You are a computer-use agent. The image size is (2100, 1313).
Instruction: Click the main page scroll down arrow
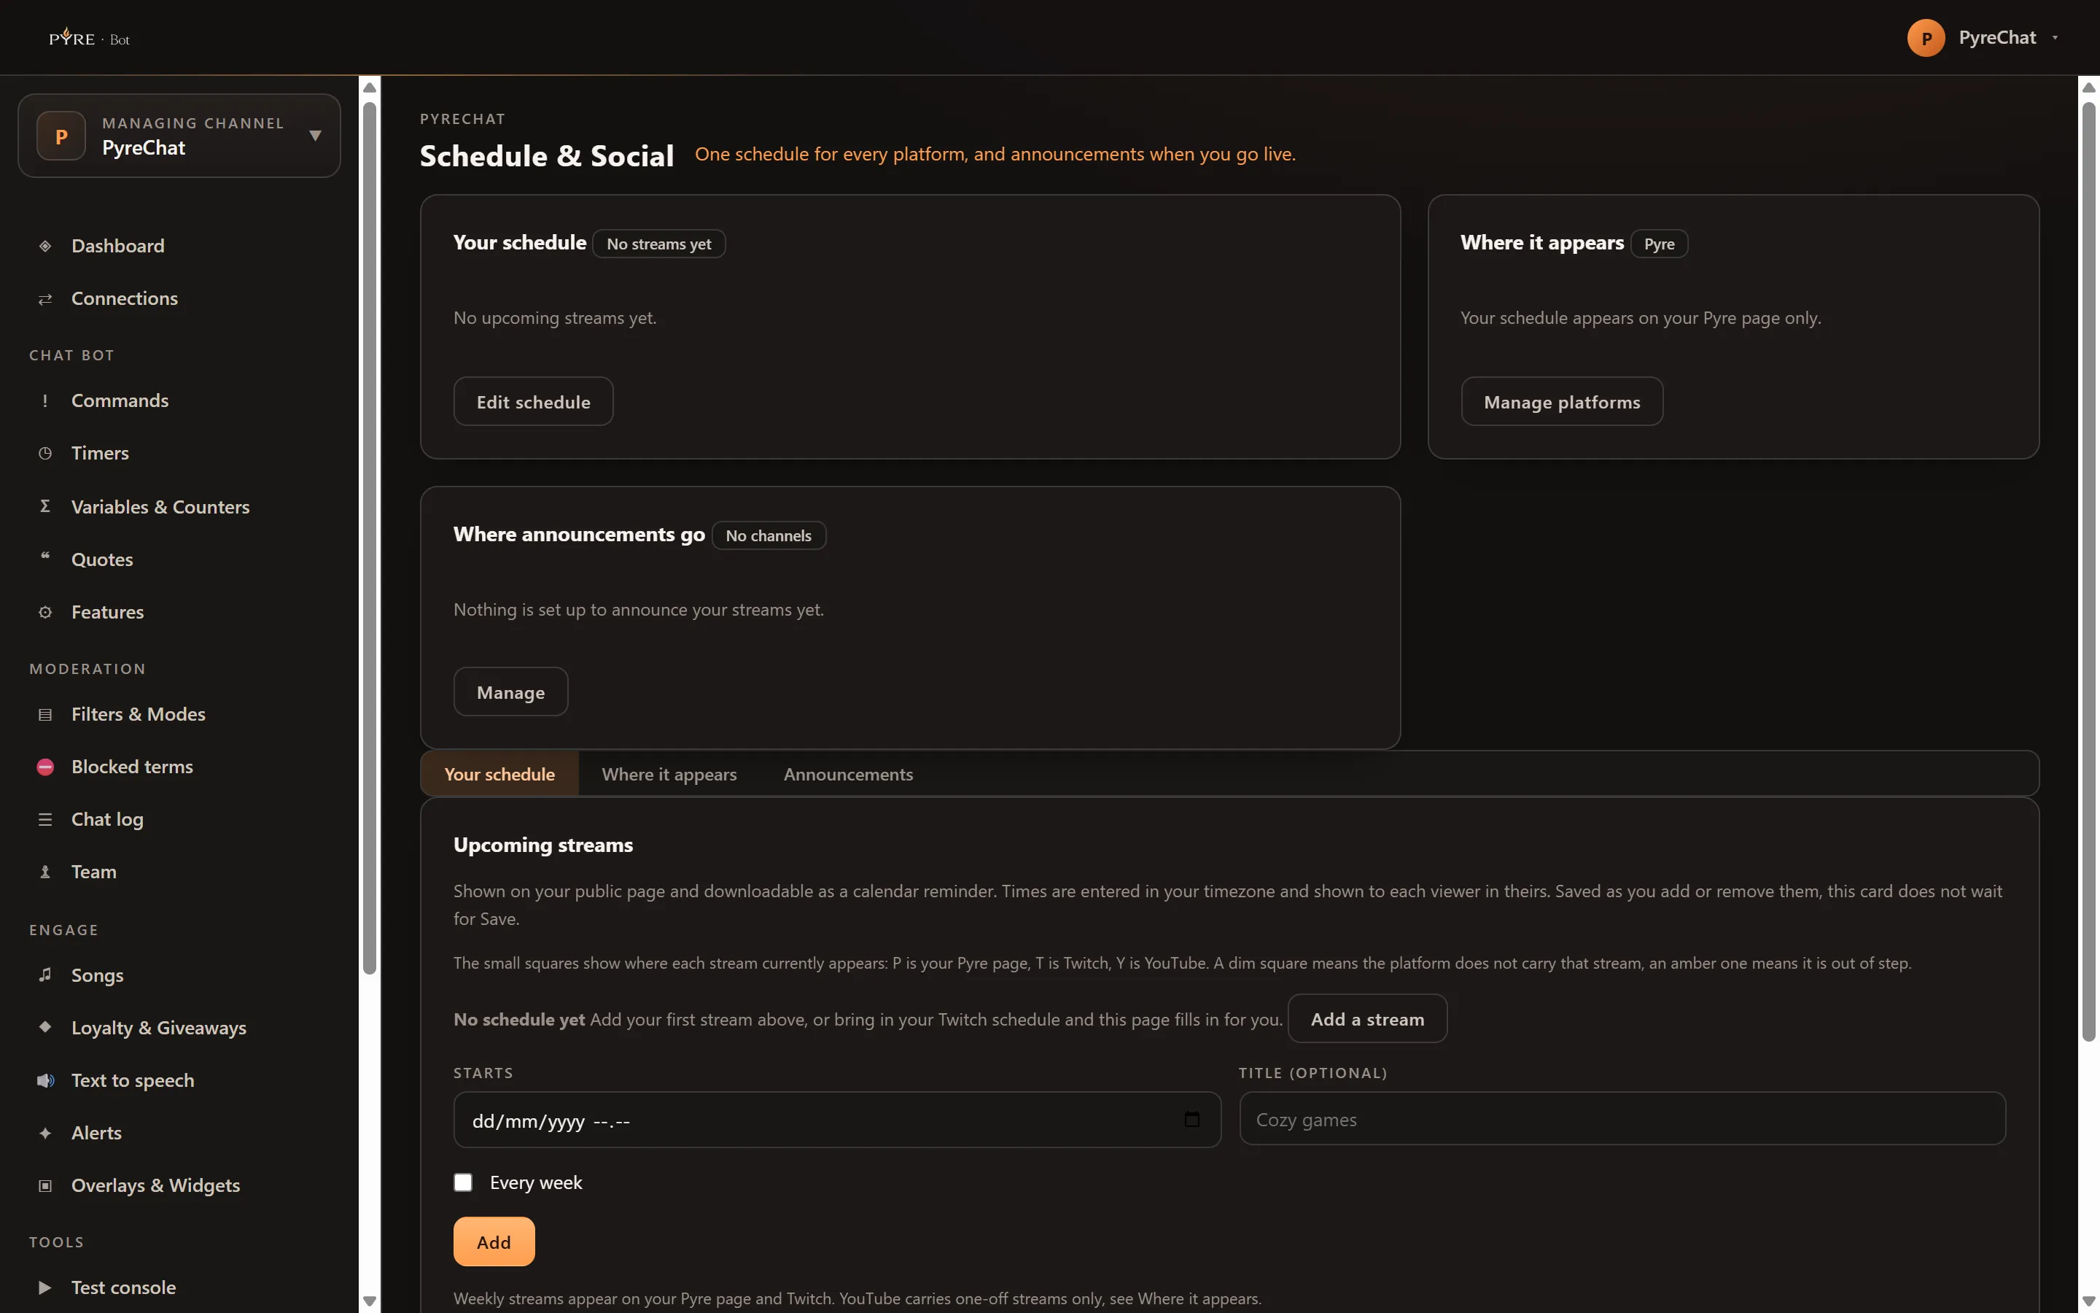point(2089,1301)
